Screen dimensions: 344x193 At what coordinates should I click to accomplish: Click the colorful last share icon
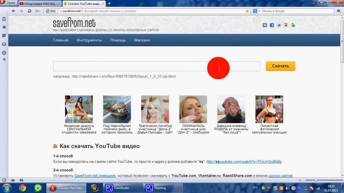(293, 25)
